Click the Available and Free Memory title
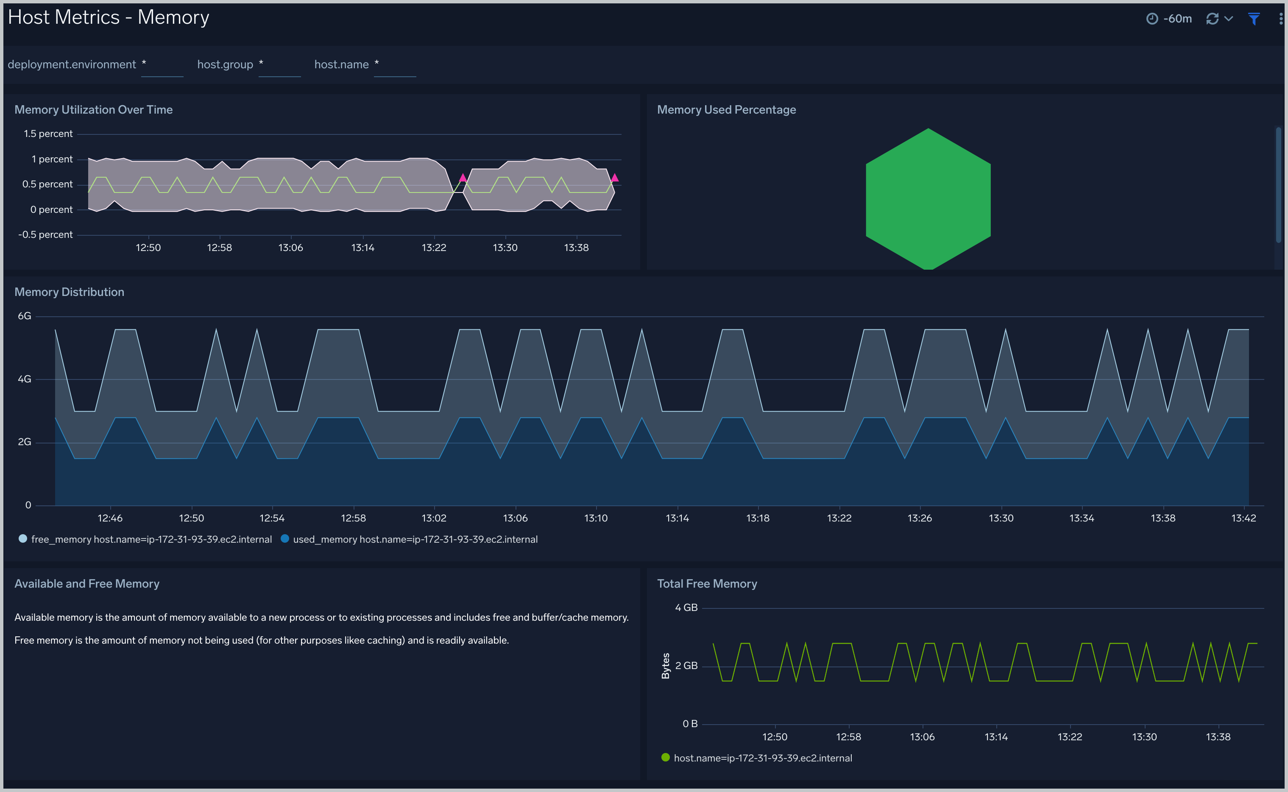The width and height of the screenshot is (1288, 792). 87,583
